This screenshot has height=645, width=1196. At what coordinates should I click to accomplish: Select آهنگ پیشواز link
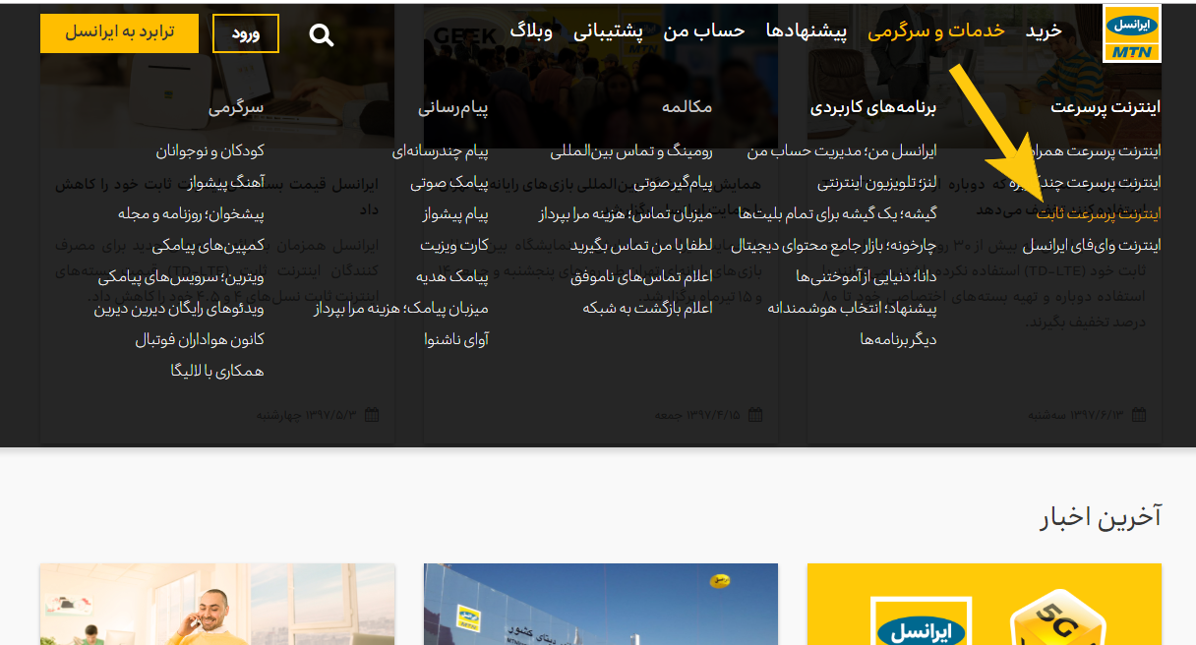pos(220,182)
